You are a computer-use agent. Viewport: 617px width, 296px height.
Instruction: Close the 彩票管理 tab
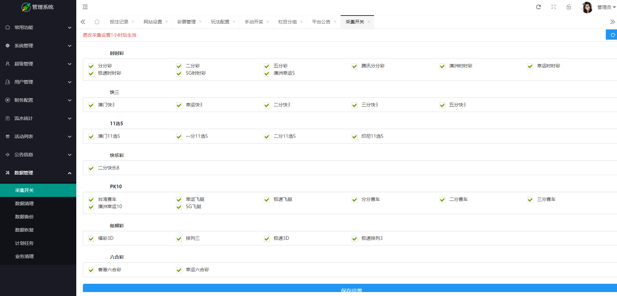[200, 22]
